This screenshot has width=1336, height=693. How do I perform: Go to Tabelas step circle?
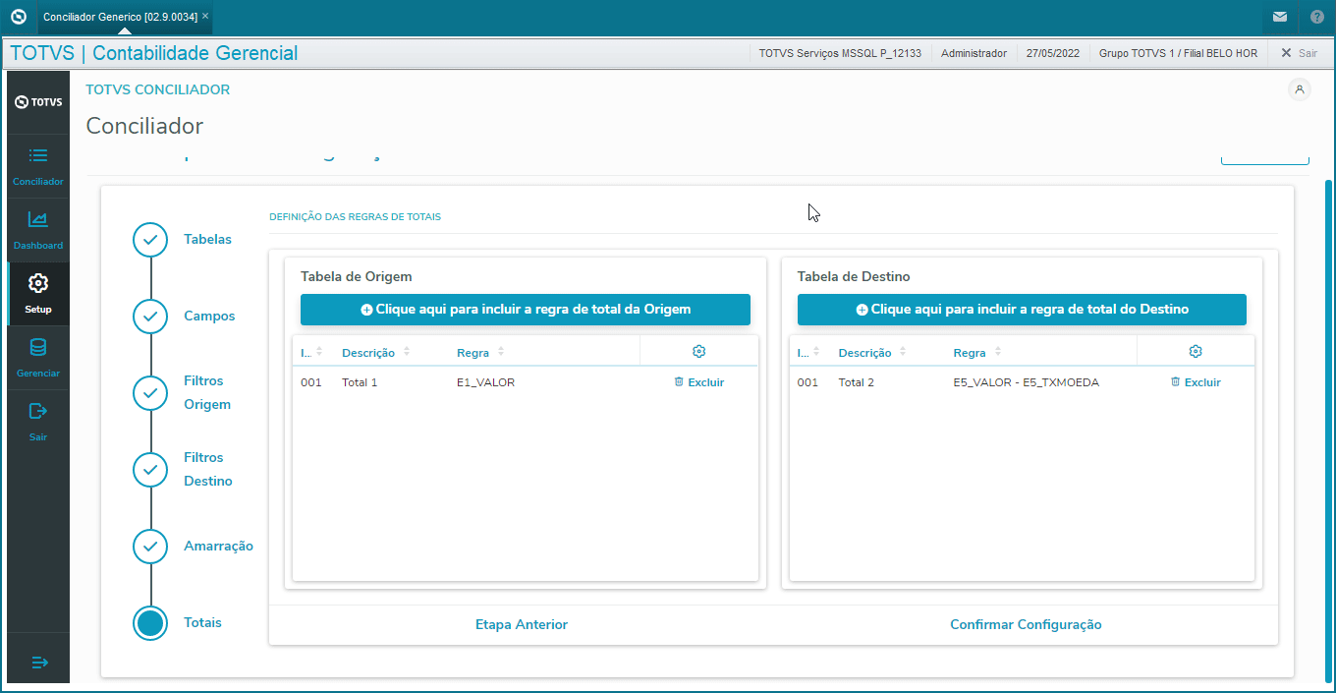point(150,240)
